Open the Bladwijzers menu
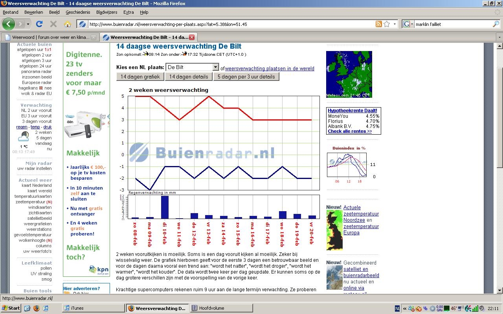This screenshot has height=314, width=503. click(106, 12)
